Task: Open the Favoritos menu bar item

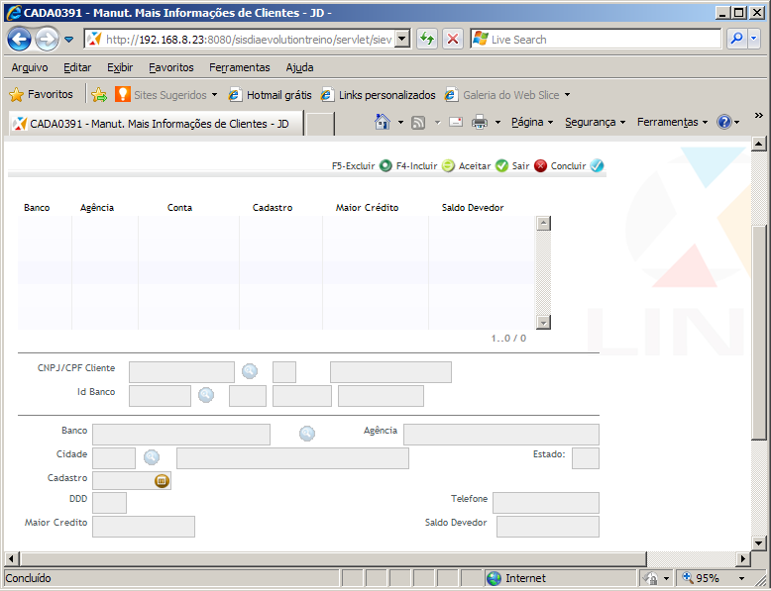Action: pos(171,67)
